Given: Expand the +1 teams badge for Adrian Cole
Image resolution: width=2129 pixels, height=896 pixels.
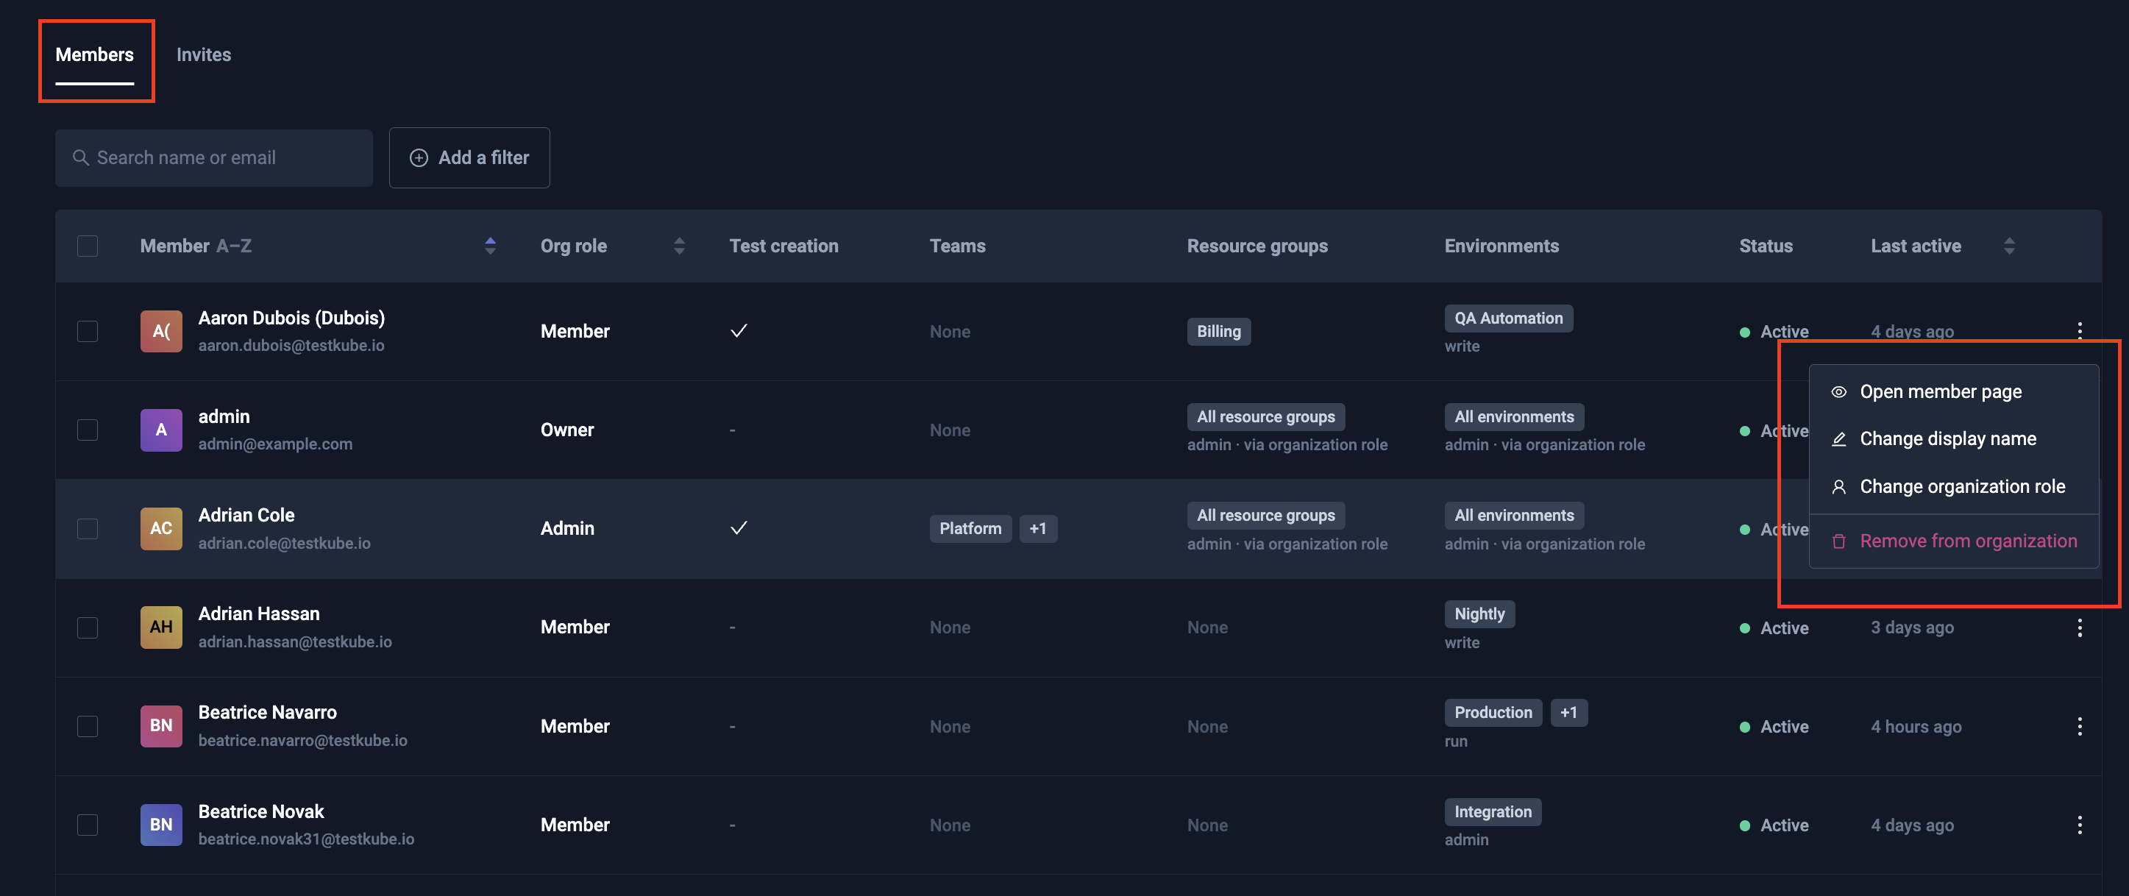Looking at the screenshot, I should click(x=1038, y=528).
